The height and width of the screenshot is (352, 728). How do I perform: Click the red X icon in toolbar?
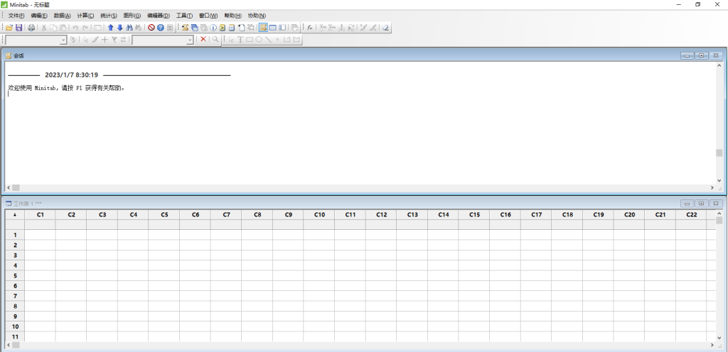[x=203, y=40]
